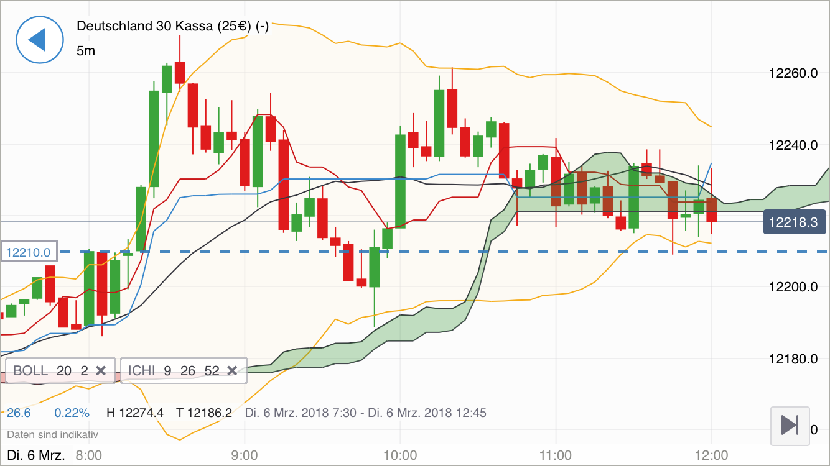Click the 12200.0 price axis label

(x=793, y=287)
